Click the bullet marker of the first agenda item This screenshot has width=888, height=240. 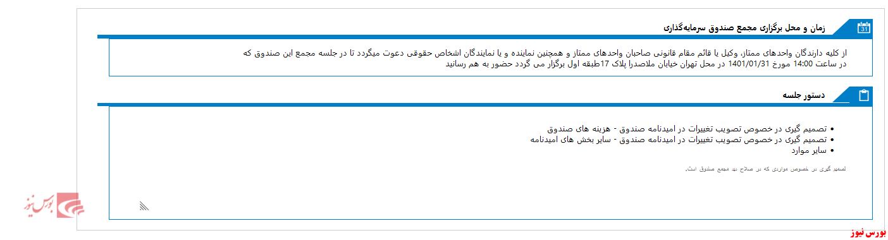(832, 129)
